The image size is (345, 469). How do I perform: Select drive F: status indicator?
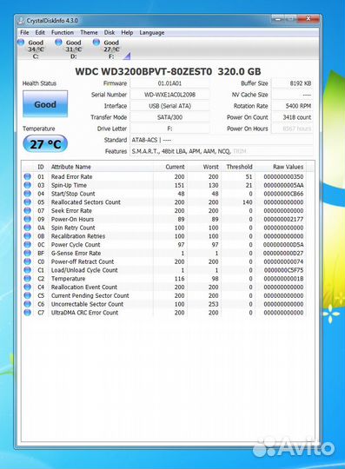click(x=106, y=49)
